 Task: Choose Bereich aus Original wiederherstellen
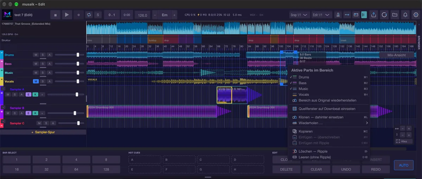(x=329, y=100)
